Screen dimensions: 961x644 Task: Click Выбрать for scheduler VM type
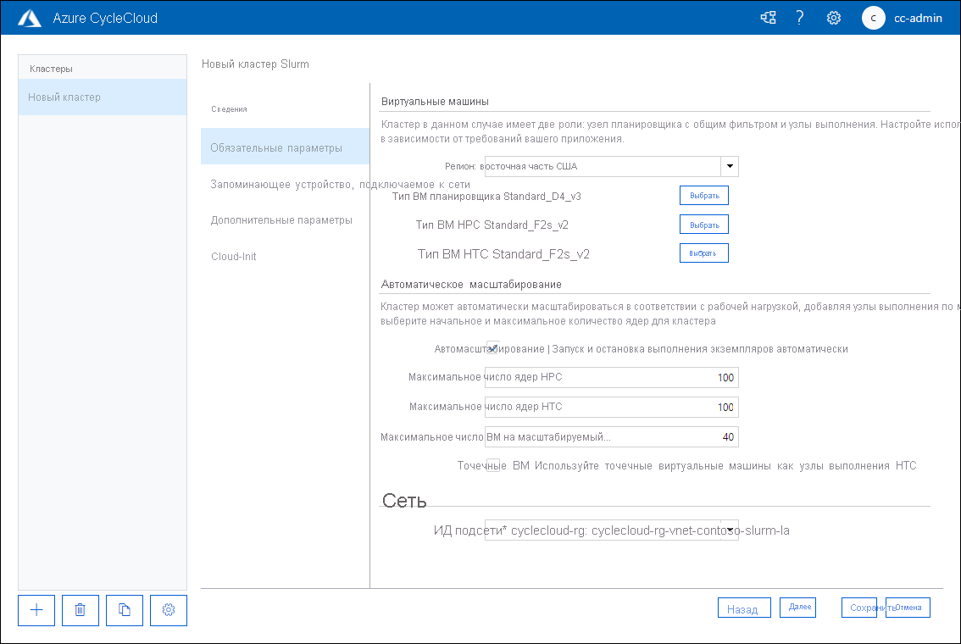704,196
